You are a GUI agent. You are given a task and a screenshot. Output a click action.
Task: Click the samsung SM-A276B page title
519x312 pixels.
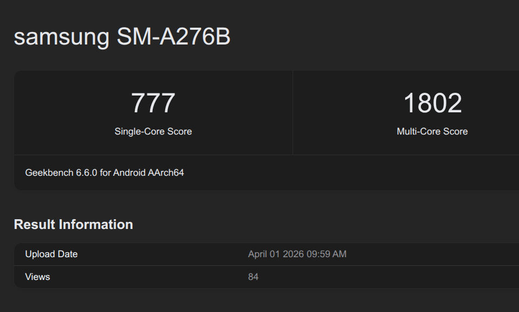coord(122,37)
